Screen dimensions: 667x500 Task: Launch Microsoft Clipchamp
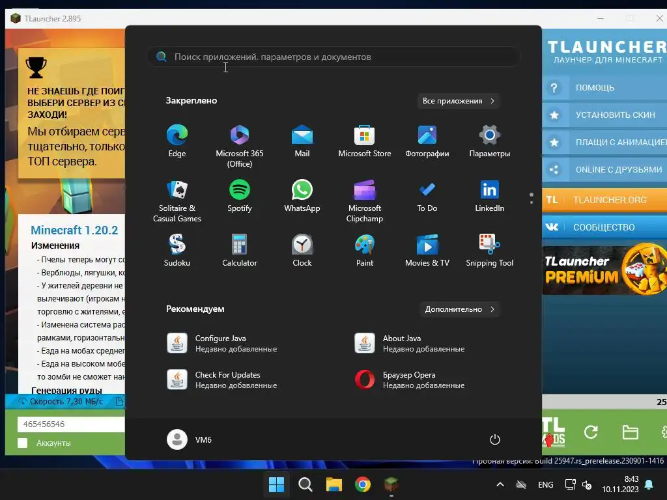pos(365,201)
